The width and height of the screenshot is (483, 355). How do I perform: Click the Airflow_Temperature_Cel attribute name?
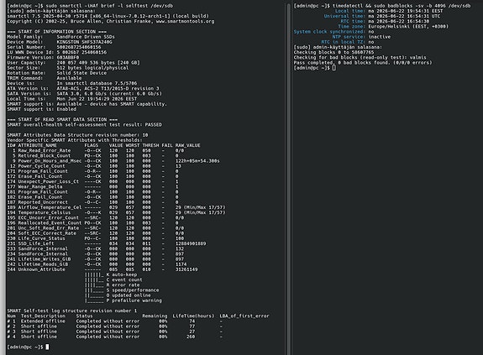[50, 207]
